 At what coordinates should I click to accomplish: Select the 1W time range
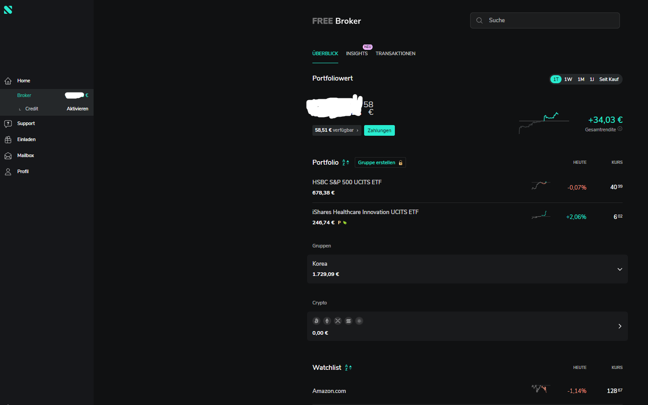coord(568,79)
